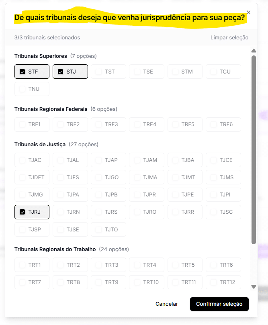268x325 pixels.
Task: Select the TRF4 tribunal
Action: pyautogui.click(x=137, y=125)
